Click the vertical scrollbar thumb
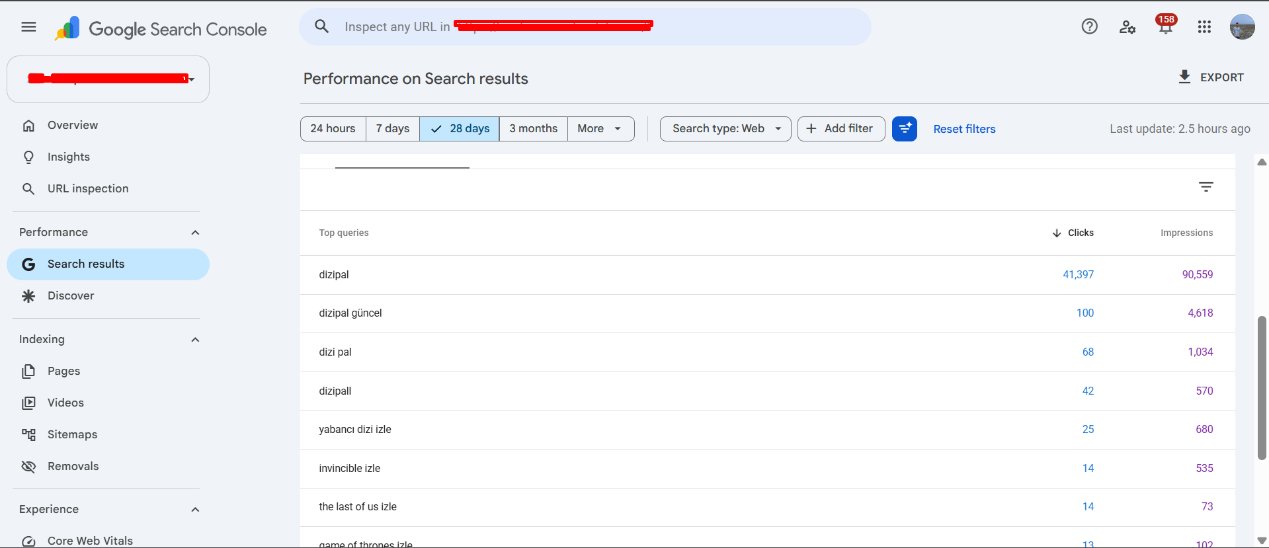 [1262, 388]
